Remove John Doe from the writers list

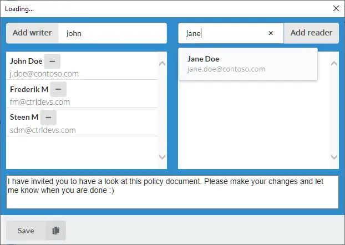tap(52, 61)
